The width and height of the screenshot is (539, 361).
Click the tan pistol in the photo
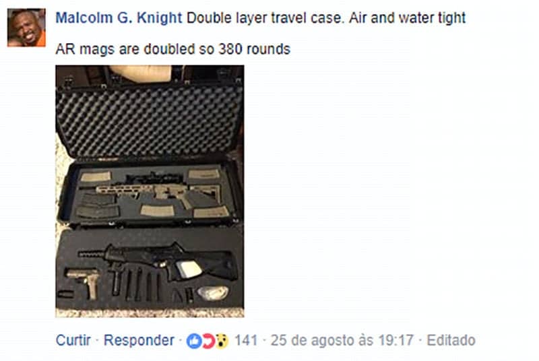pyautogui.click(x=85, y=282)
